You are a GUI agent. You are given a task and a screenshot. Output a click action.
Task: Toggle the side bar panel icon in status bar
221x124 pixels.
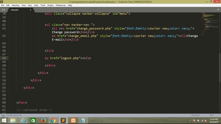3,115
